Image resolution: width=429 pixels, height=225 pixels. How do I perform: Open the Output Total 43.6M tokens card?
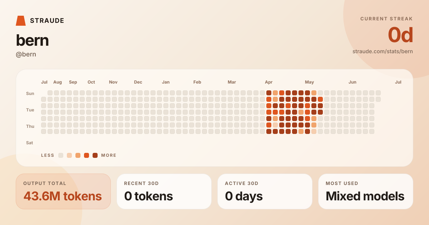(x=63, y=191)
